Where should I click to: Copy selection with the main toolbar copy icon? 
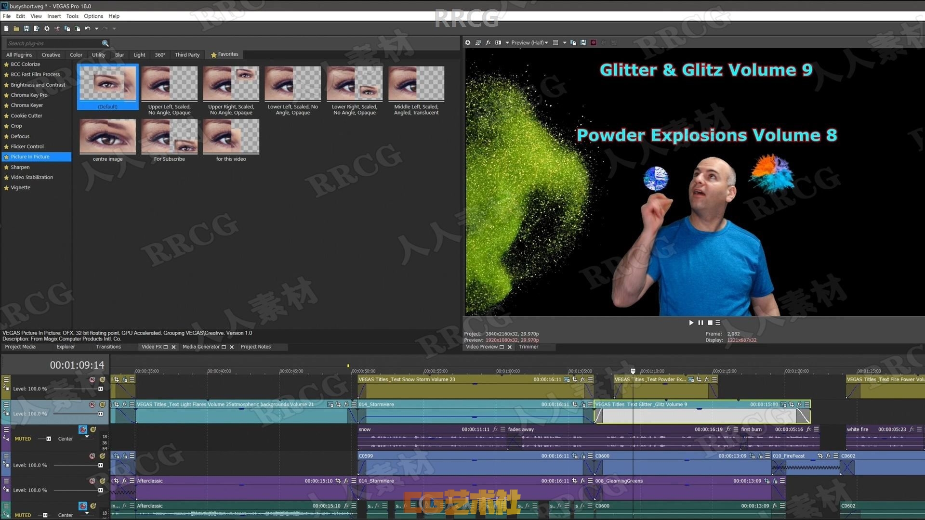pyautogui.click(x=67, y=28)
